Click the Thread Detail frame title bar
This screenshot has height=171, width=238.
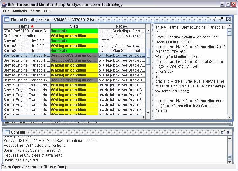117,20
